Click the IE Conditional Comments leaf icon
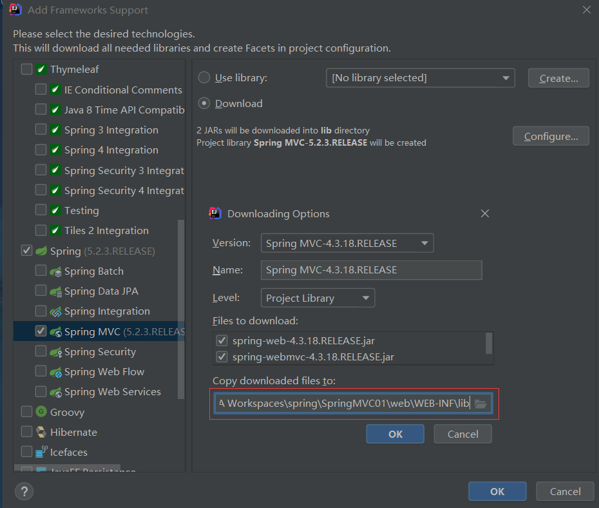The width and height of the screenshot is (599, 508). click(x=55, y=90)
